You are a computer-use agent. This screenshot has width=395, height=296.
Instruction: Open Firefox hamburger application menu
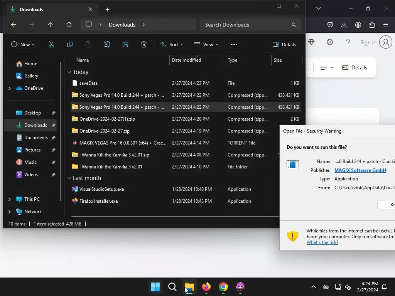tap(386, 25)
